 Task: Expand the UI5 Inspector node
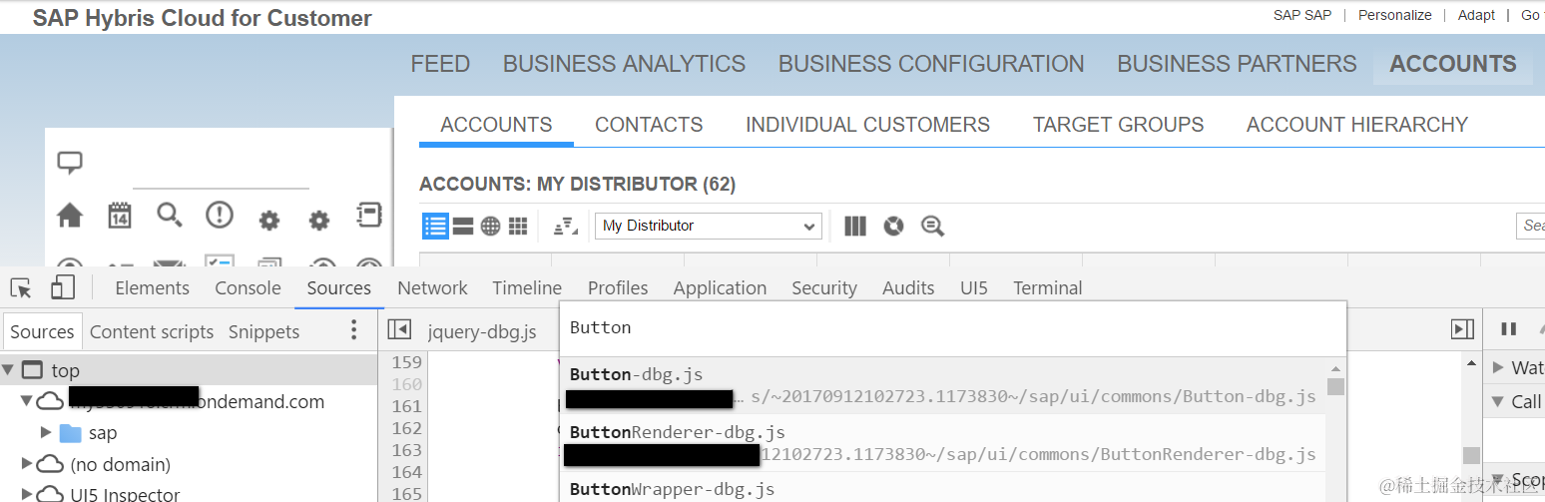(27, 494)
